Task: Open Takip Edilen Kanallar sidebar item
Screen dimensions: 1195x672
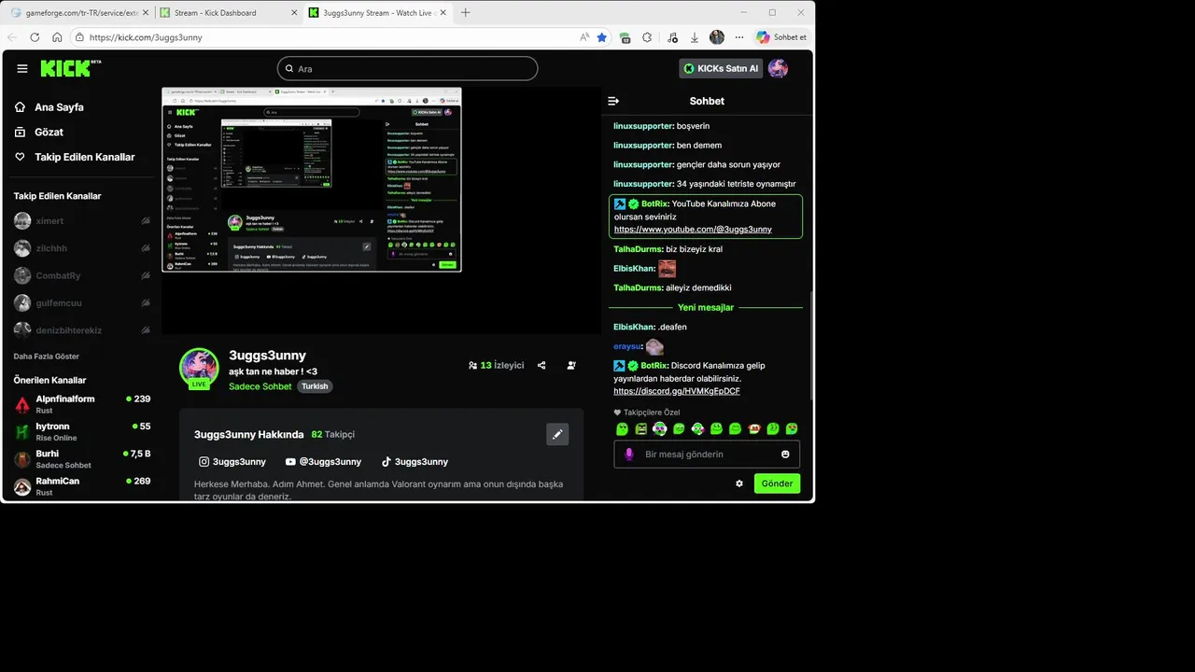Action: (75, 157)
